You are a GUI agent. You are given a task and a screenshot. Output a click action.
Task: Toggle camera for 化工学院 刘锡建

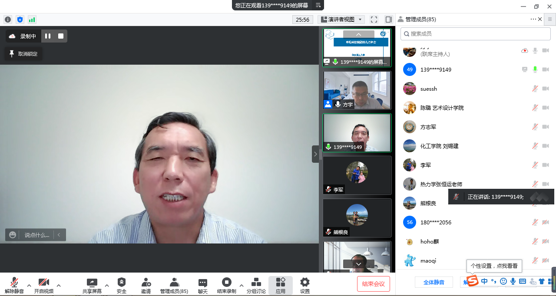546,146
